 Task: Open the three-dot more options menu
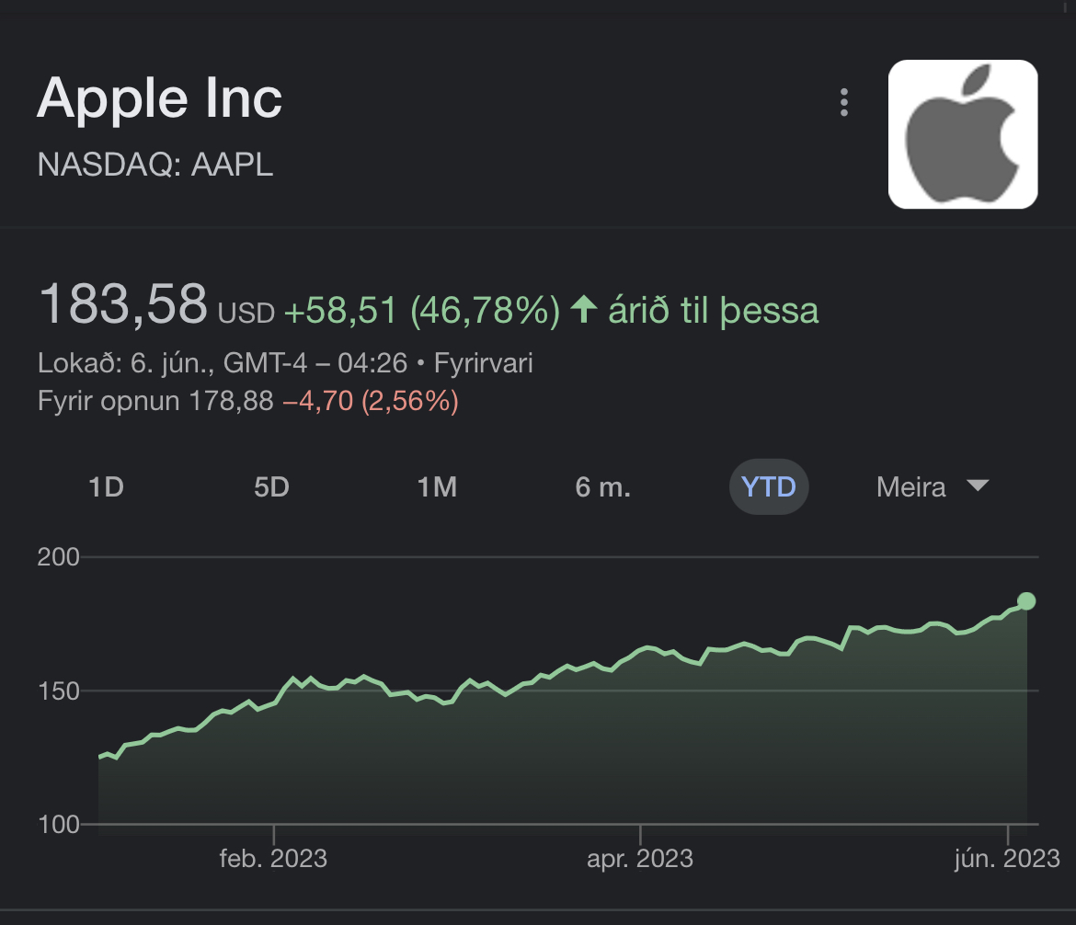(843, 102)
